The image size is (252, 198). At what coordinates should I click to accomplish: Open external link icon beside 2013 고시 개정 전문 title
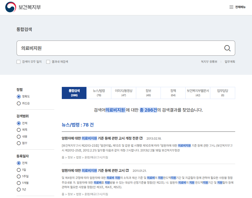point(141,138)
